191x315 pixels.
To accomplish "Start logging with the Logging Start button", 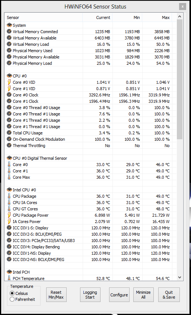I will tap(90, 295).
